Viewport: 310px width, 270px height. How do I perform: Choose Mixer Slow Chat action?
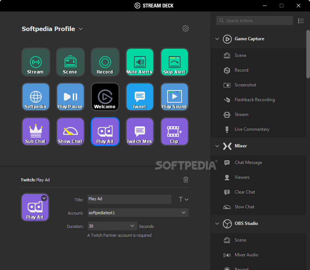pos(259,207)
